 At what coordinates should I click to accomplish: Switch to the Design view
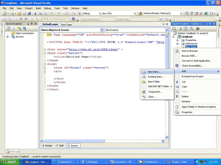pyautogui.click(x=47, y=145)
